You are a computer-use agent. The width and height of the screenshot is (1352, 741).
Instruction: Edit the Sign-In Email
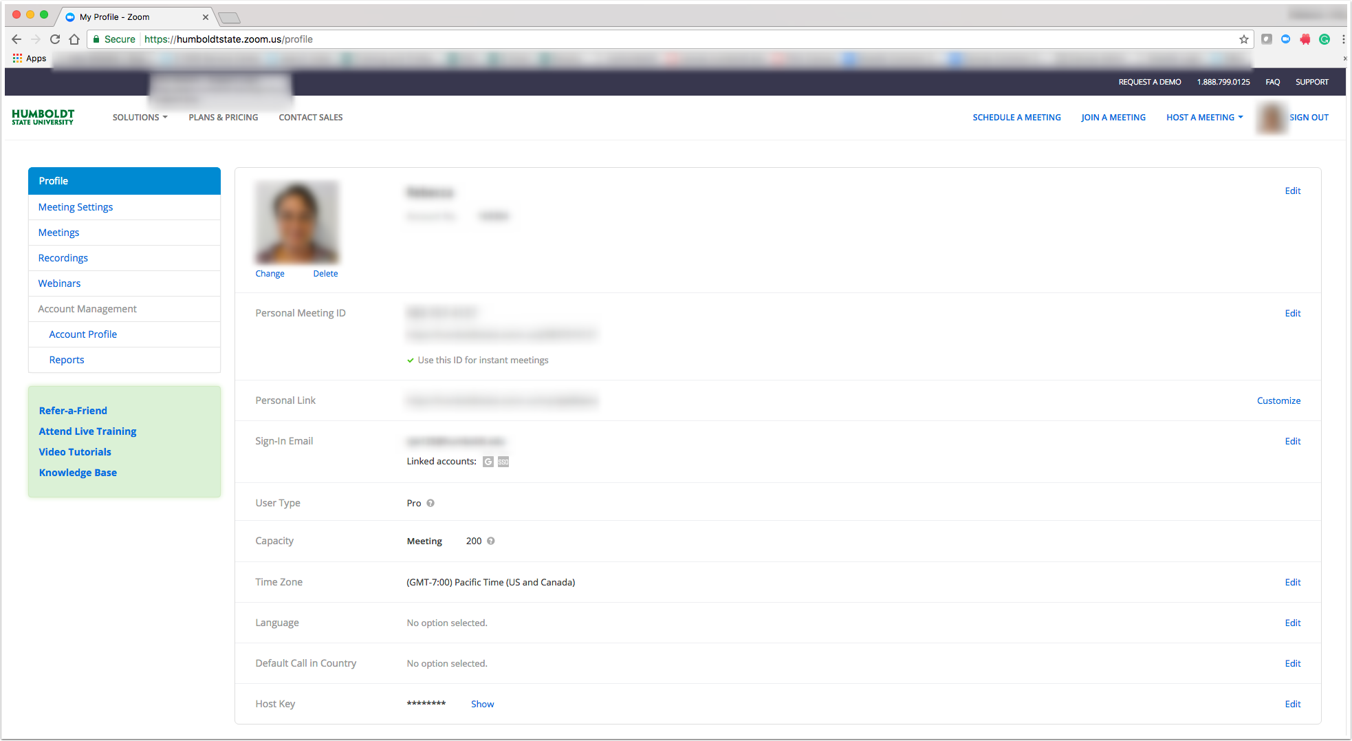click(x=1293, y=442)
